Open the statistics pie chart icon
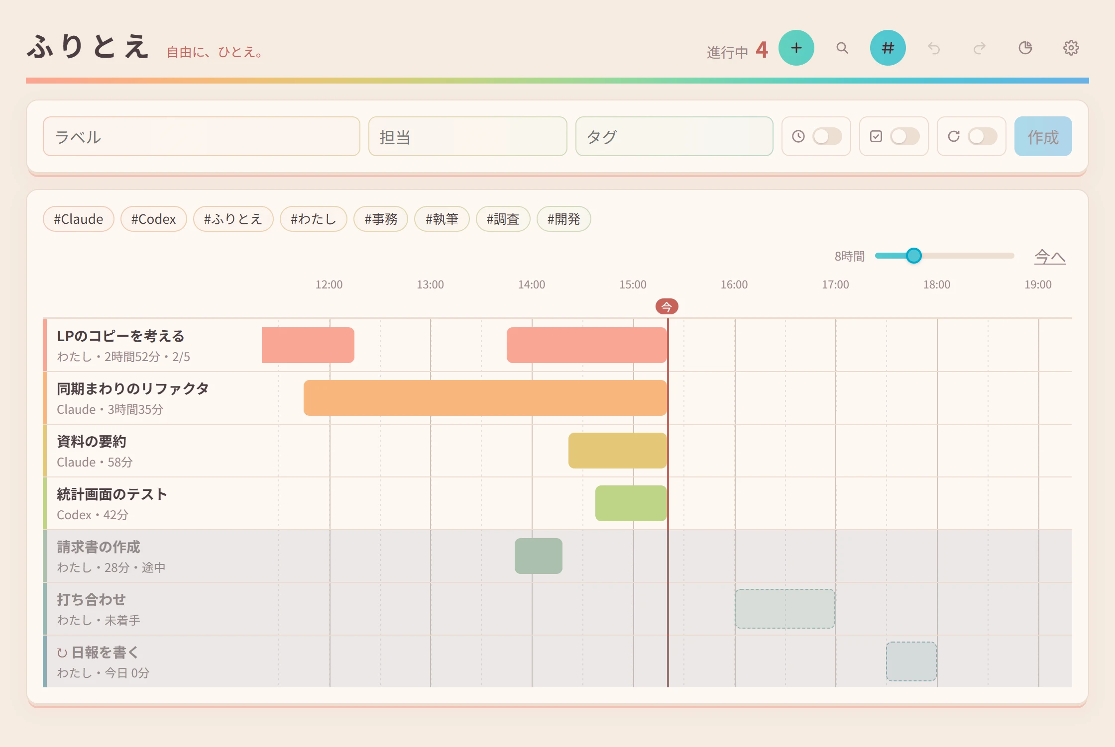1115x747 pixels. click(x=1025, y=48)
